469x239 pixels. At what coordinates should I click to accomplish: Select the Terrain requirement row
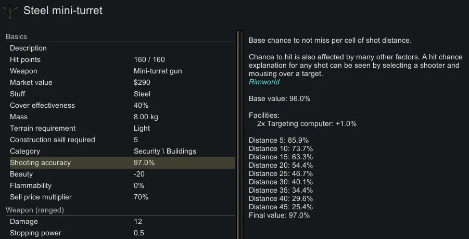click(121, 128)
